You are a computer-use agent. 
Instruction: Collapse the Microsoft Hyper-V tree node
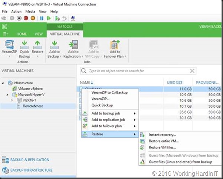7,95
